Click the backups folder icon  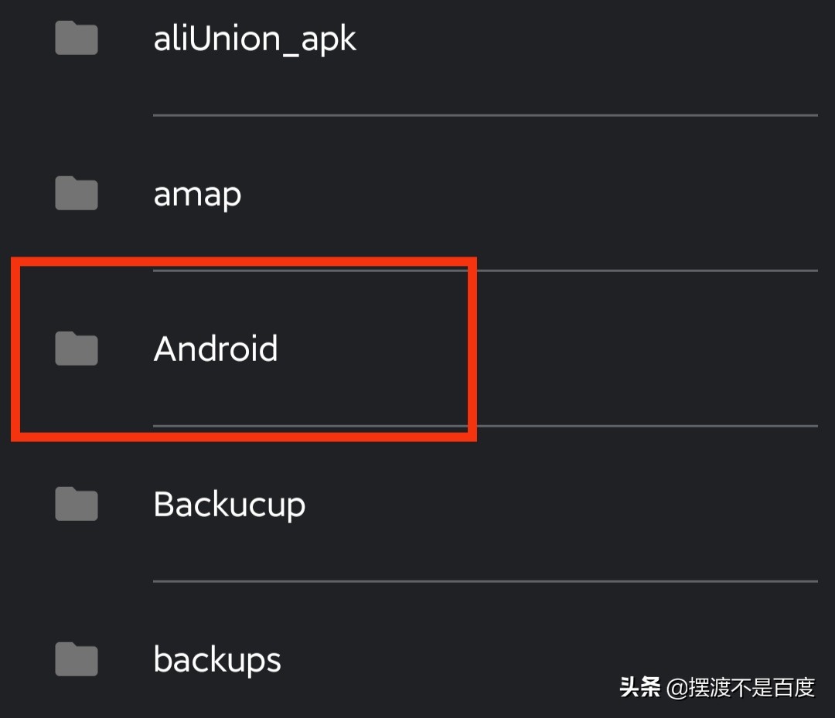tap(75, 659)
